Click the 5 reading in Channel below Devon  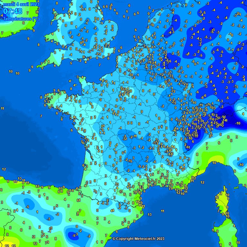click(x=71, y=63)
